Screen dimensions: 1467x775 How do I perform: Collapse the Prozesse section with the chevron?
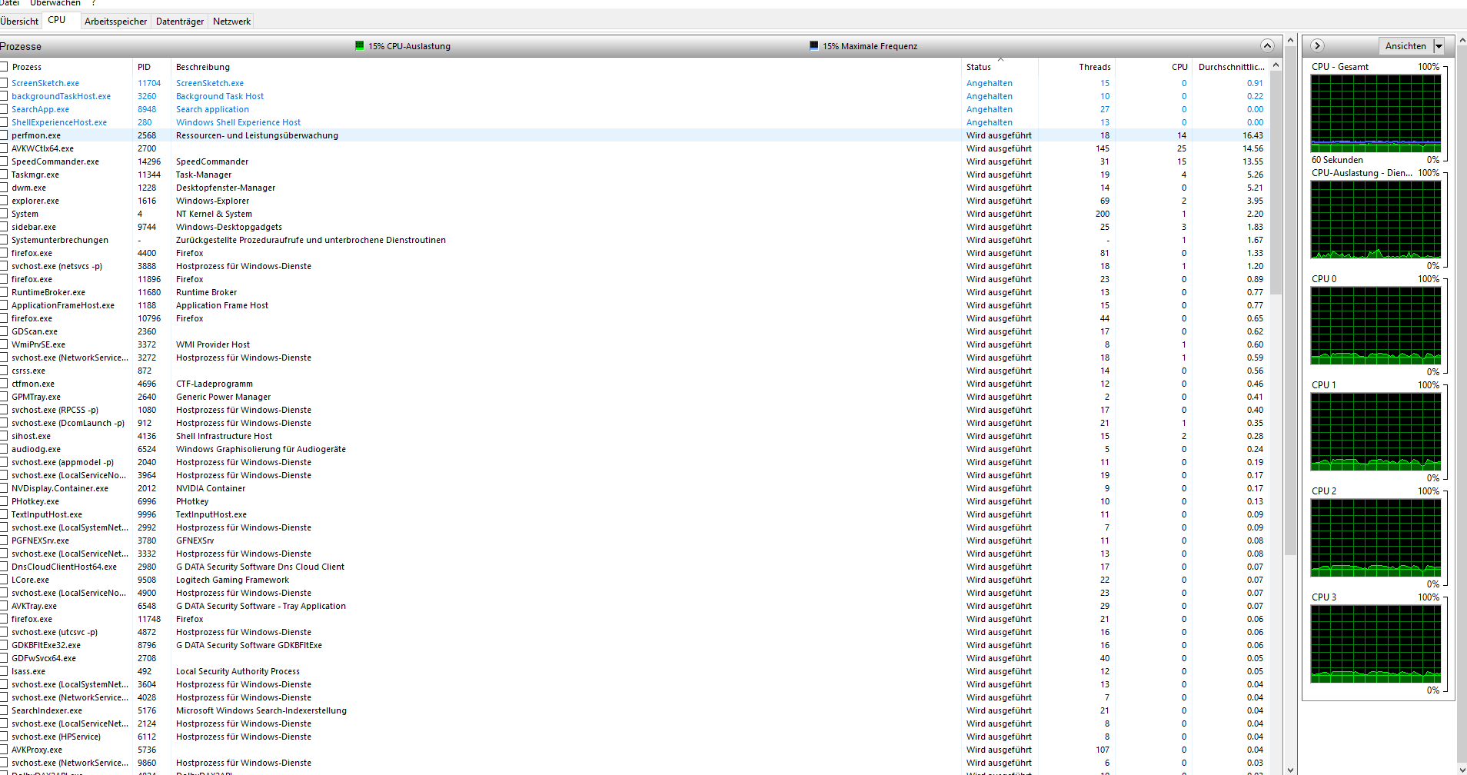(1267, 45)
